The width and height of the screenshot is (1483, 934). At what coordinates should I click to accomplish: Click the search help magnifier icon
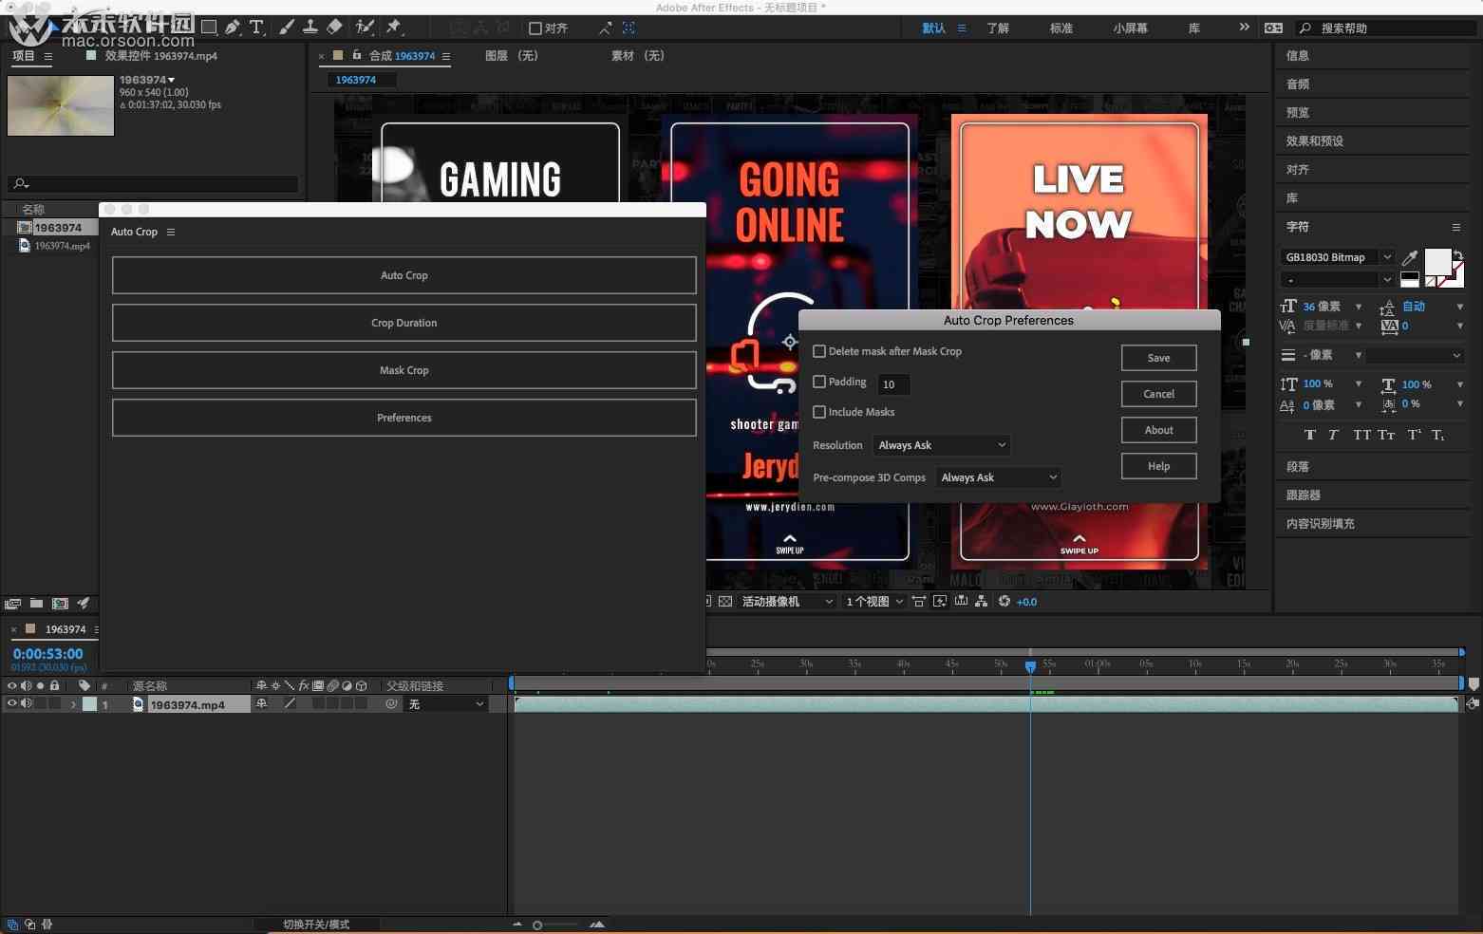pos(1305,28)
